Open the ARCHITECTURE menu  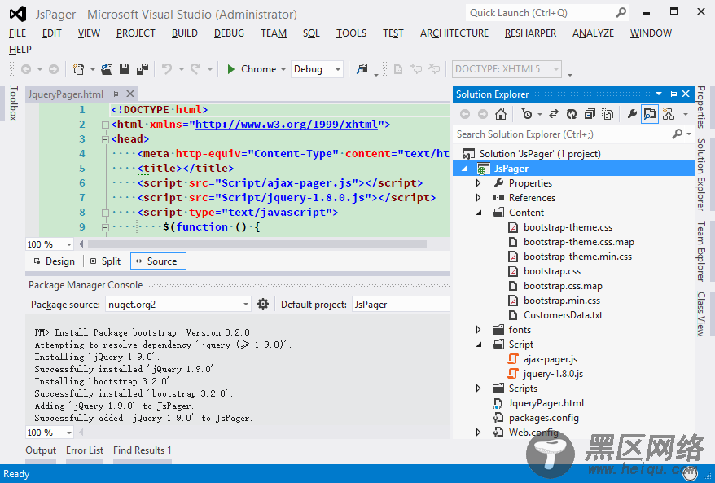coord(454,33)
